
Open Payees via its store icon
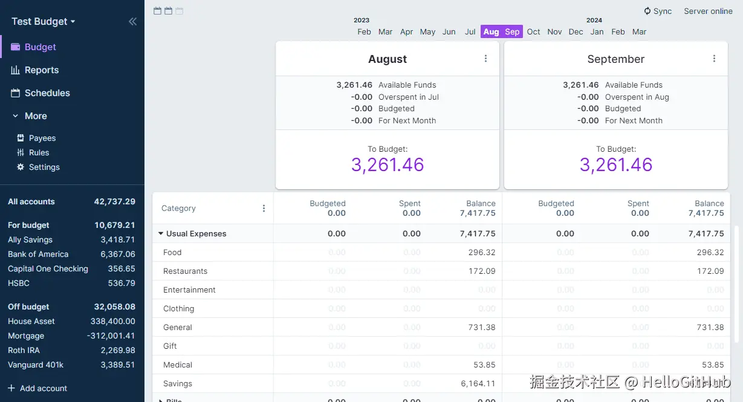(21, 138)
